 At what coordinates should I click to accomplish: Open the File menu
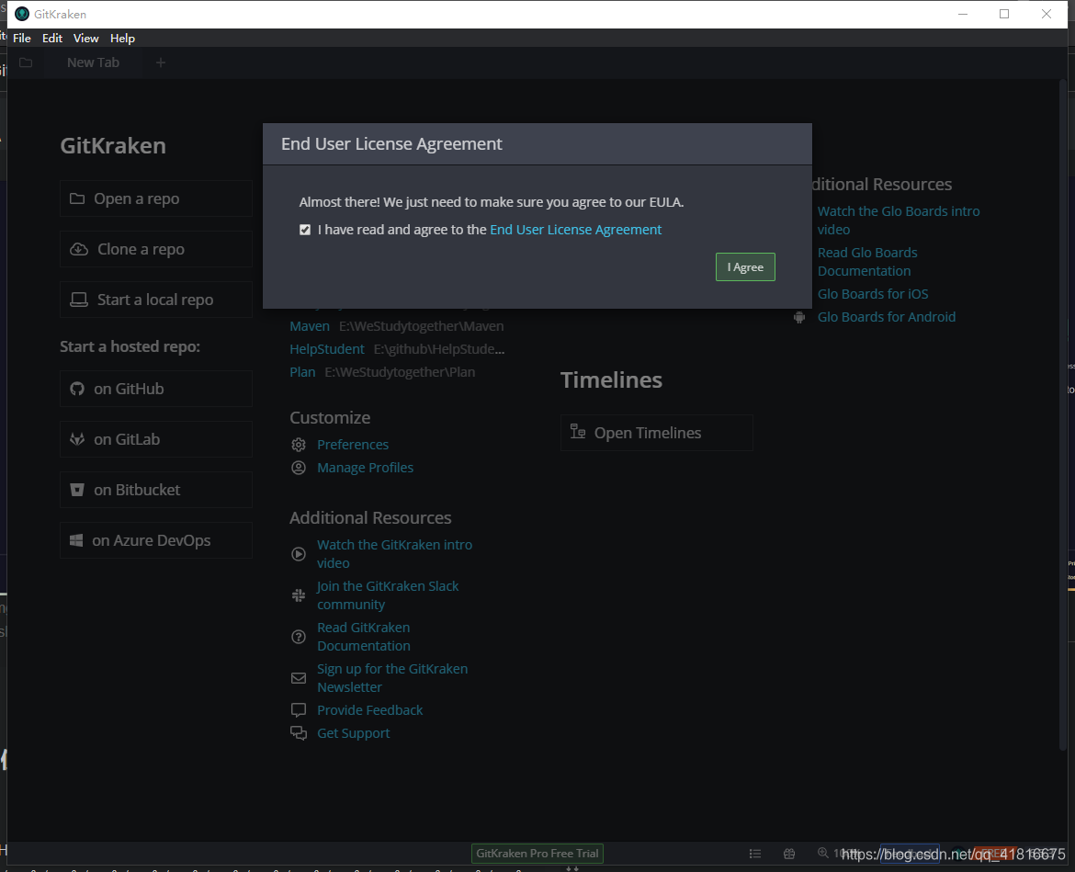[22, 39]
